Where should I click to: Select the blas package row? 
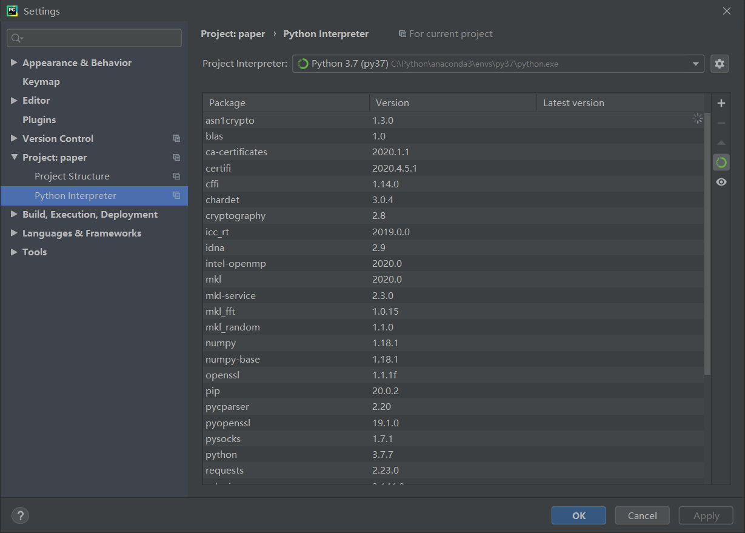[x=453, y=136]
